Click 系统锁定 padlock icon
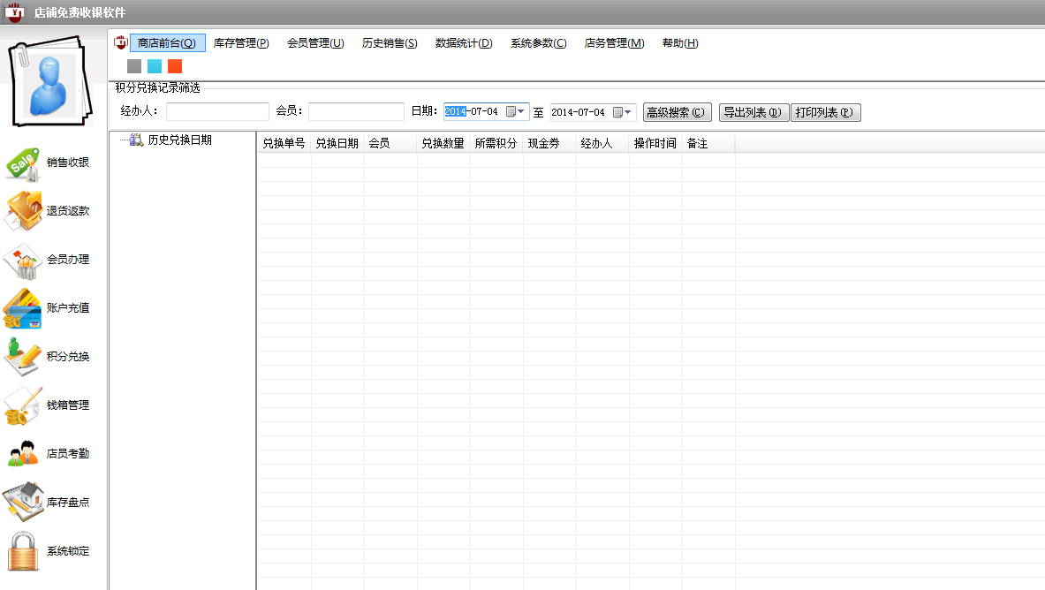 [x=23, y=550]
